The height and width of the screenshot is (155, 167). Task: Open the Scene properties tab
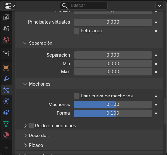tap(6, 28)
